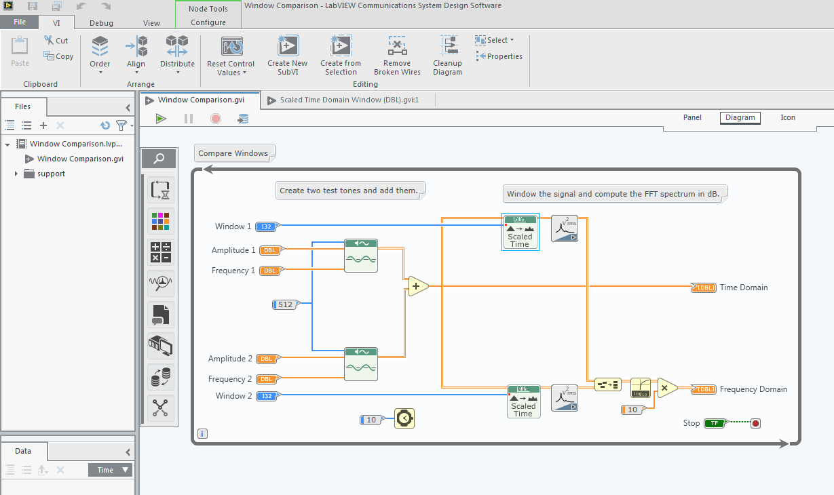The width and height of the screenshot is (834, 495).
Task: Select the Add (+) node on diagram
Action: click(418, 287)
